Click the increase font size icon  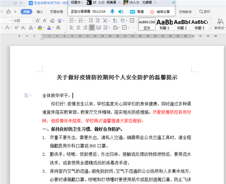[x=38, y=20]
